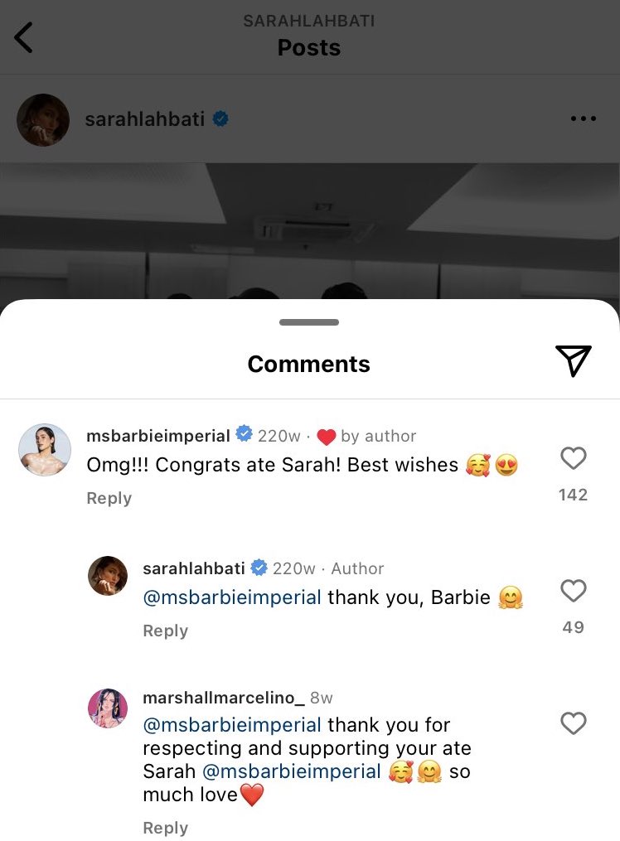Reply to sarahlahbati's thank you comment
The width and height of the screenshot is (620, 841).
[x=165, y=631]
